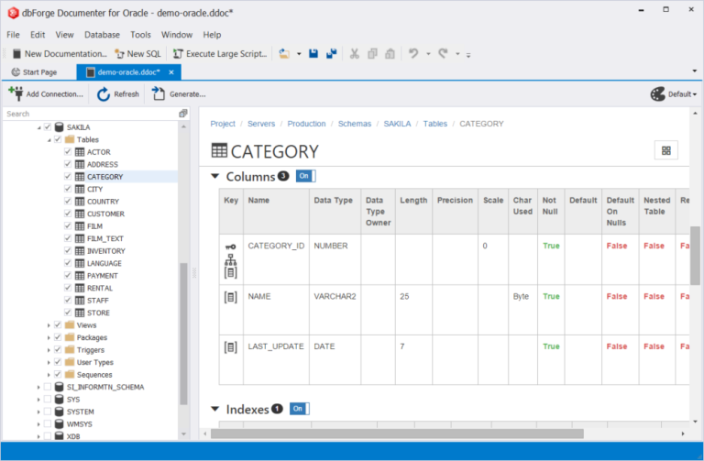Click the Generate documentation icon
This screenshot has height=461, width=704.
click(158, 93)
